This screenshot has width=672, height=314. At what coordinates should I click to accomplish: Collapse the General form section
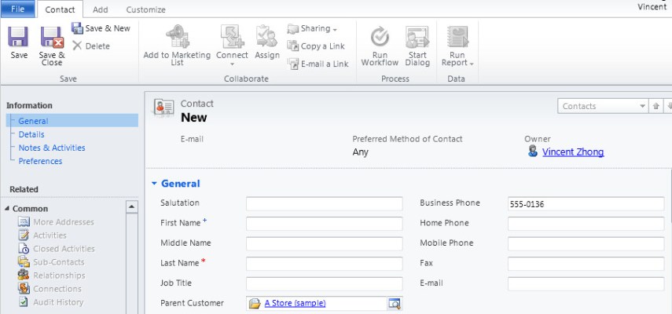[154, 184]
